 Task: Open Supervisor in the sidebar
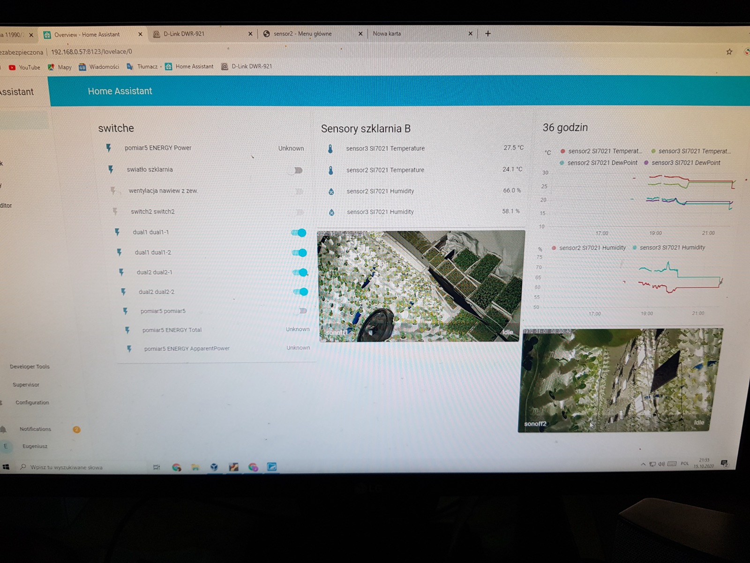[x=26, y=385]
